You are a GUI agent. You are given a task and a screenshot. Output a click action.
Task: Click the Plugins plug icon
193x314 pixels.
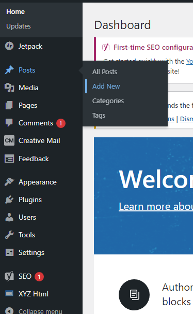click(9, 199)
